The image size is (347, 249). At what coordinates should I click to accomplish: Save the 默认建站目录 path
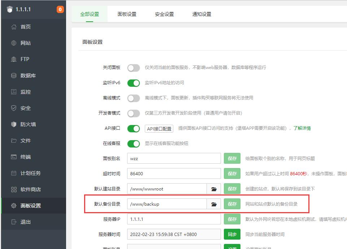(232, 189)
